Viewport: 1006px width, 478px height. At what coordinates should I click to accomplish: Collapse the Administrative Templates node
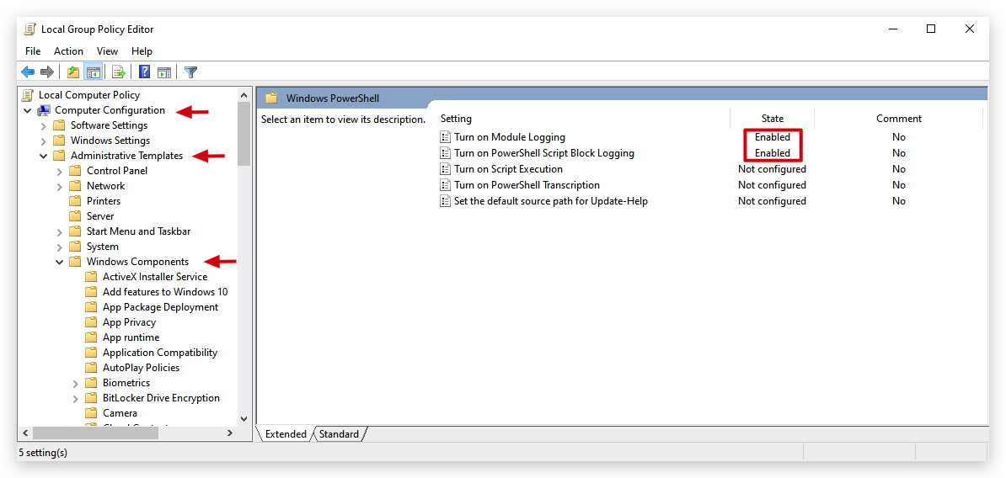tap(43, 157)
